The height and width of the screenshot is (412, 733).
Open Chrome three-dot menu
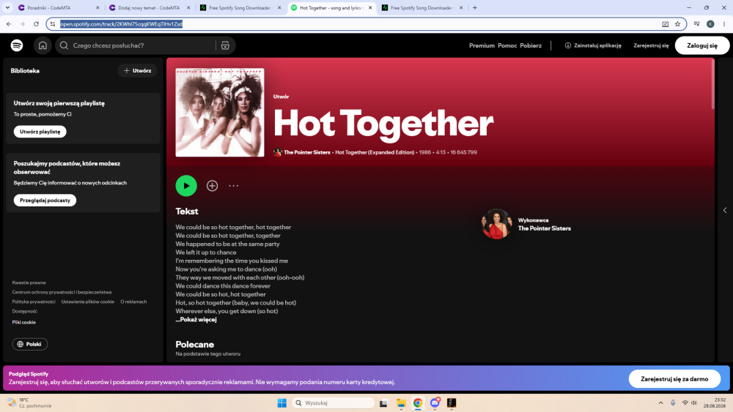[x=724, y=24]
